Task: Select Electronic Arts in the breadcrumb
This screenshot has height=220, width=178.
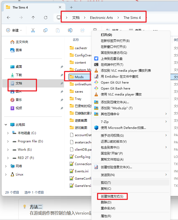Action: tap(101, 18)
